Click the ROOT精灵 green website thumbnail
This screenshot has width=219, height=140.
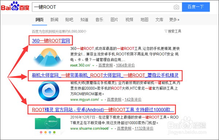(48, 125)
